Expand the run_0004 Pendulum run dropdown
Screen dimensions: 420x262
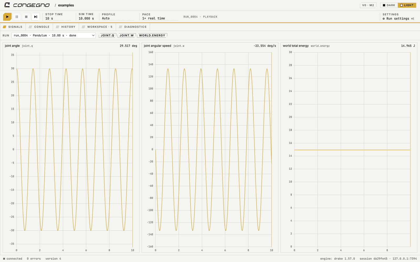[54, 35]
